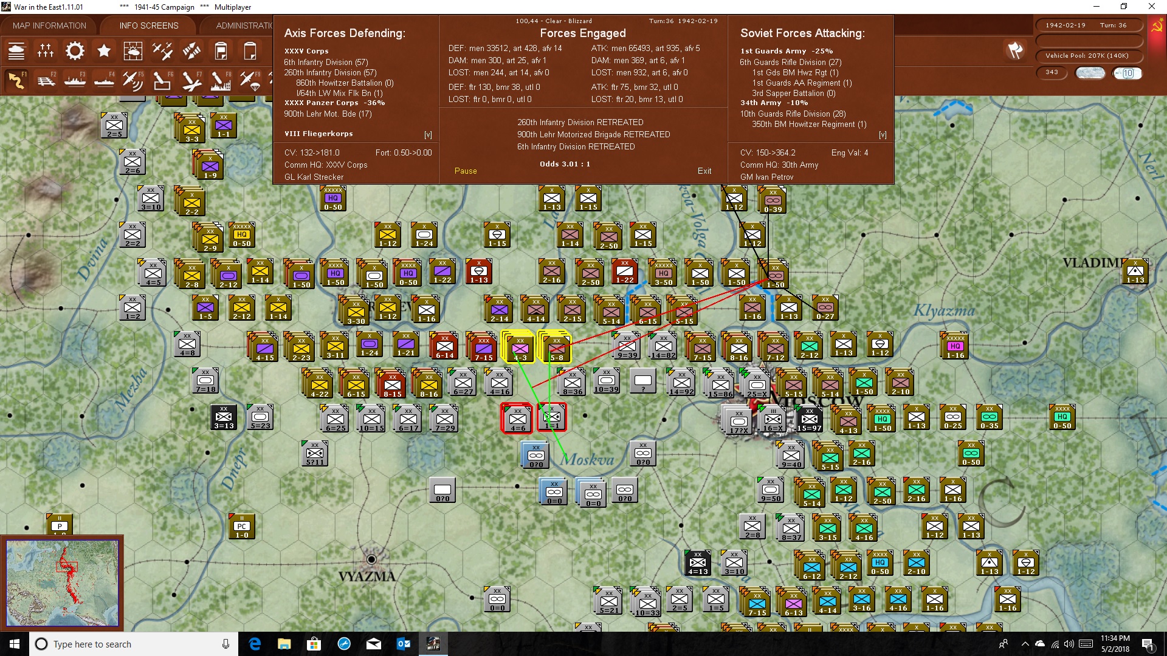
Task: Switch to ADMINISTRATION tab
Action: (x=244, y=26)
